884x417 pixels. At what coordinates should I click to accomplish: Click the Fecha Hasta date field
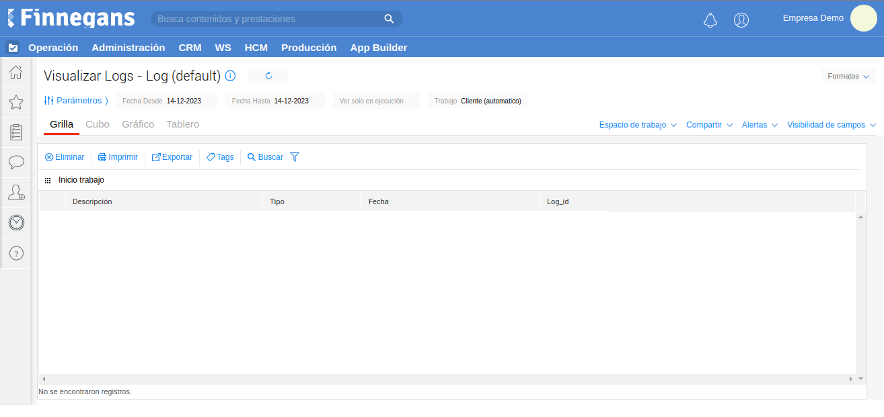tap(274, 101)
